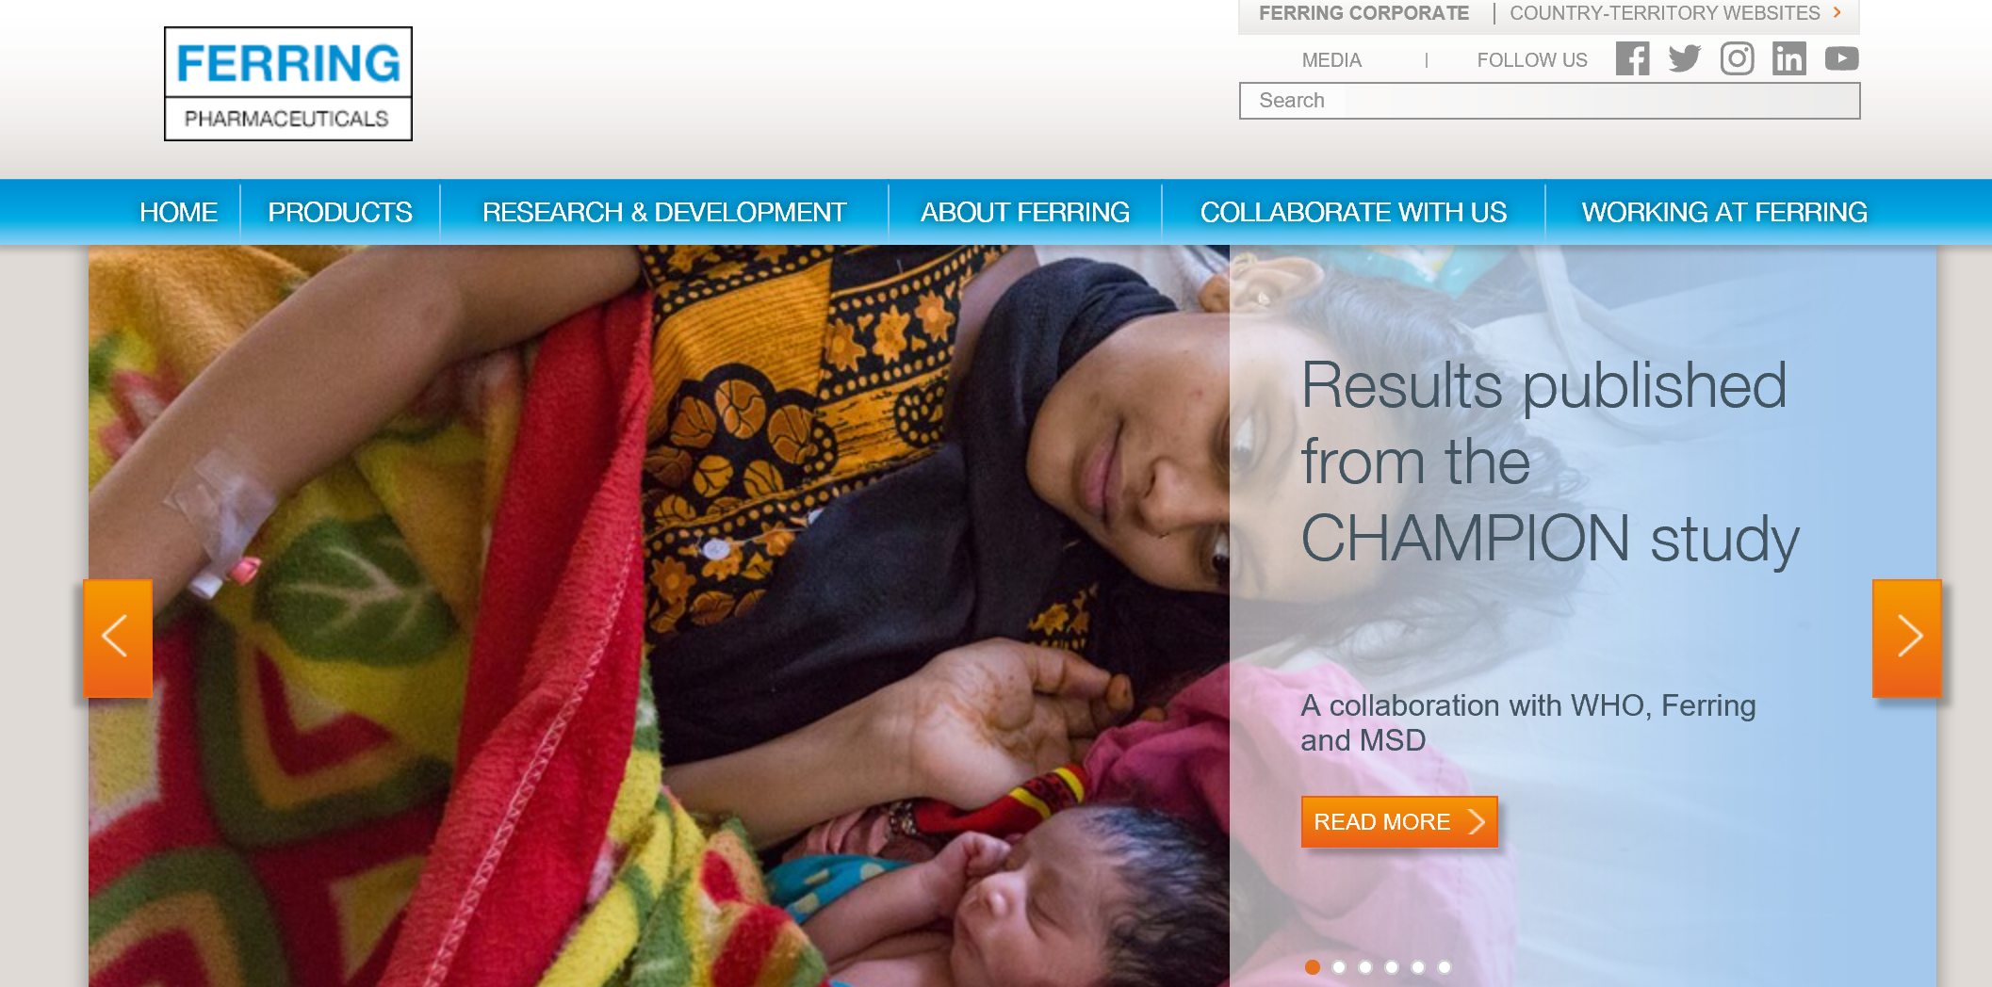Open the About Ferring menu
Viewport: 1992px width, 987px height.
pyautogui.click(x=1025, y=212)
